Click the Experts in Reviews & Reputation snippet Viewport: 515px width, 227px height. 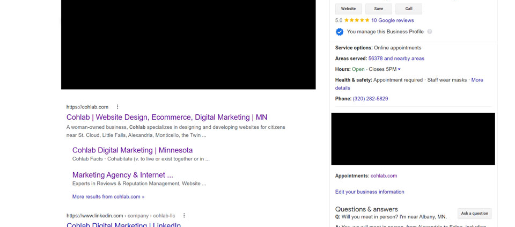point(139,184)
